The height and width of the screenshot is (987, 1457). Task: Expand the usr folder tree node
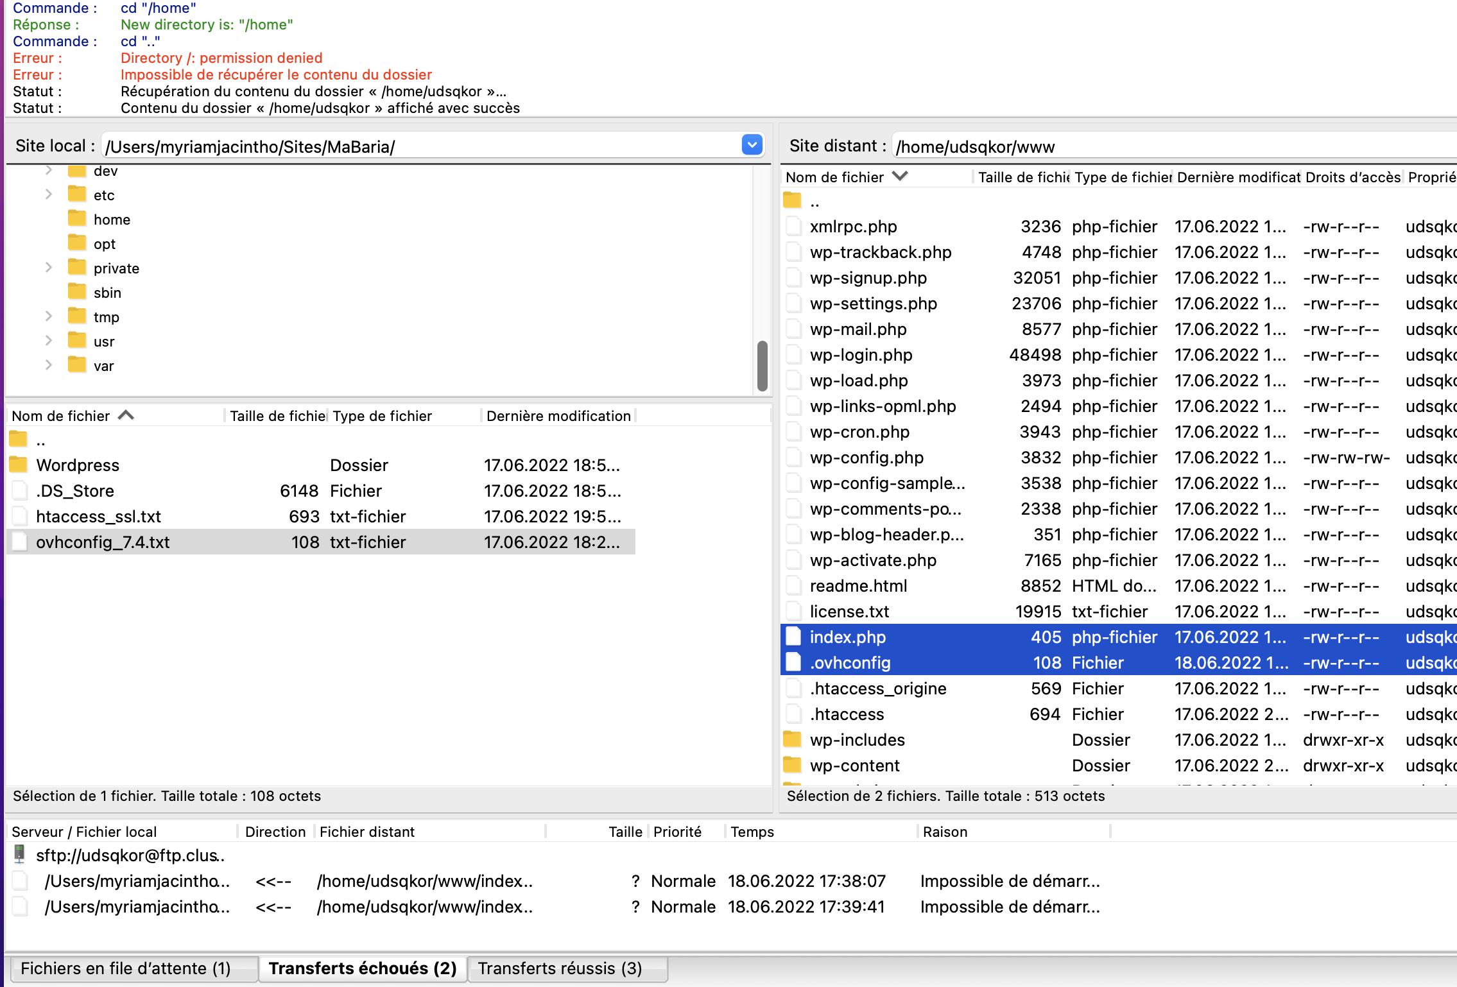[49, 341]
